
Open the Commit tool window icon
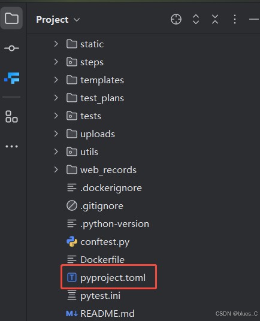11,49
